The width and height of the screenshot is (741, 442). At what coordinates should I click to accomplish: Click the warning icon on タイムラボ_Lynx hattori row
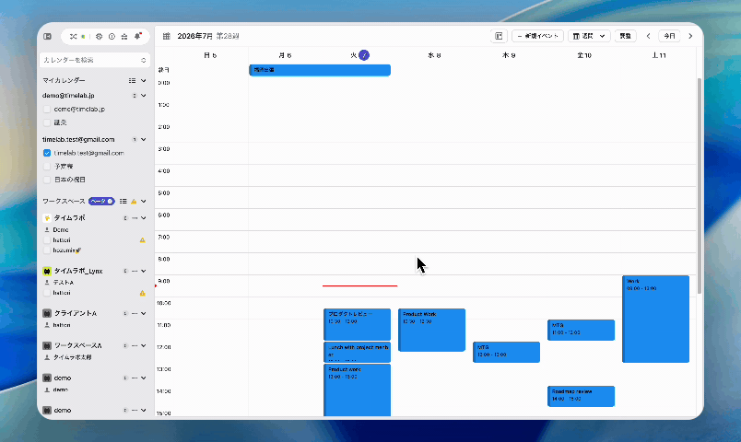point(142,293)
